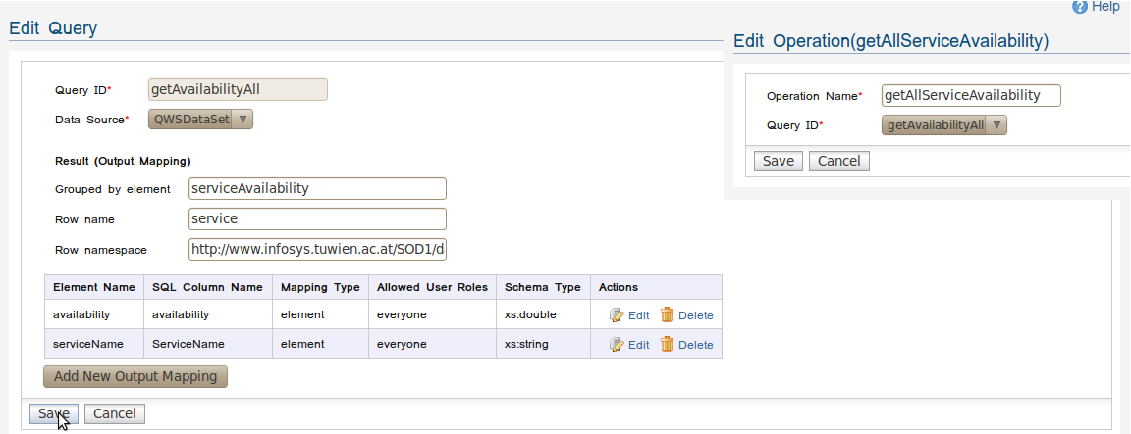Click the Delete link for serviceName mapping
1131x434 pixels.
pos(695,345)
